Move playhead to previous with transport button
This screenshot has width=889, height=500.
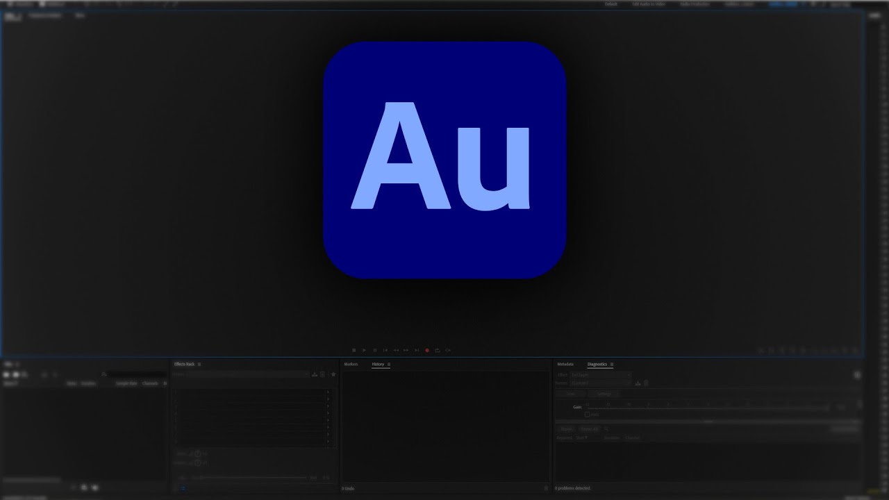385,350
